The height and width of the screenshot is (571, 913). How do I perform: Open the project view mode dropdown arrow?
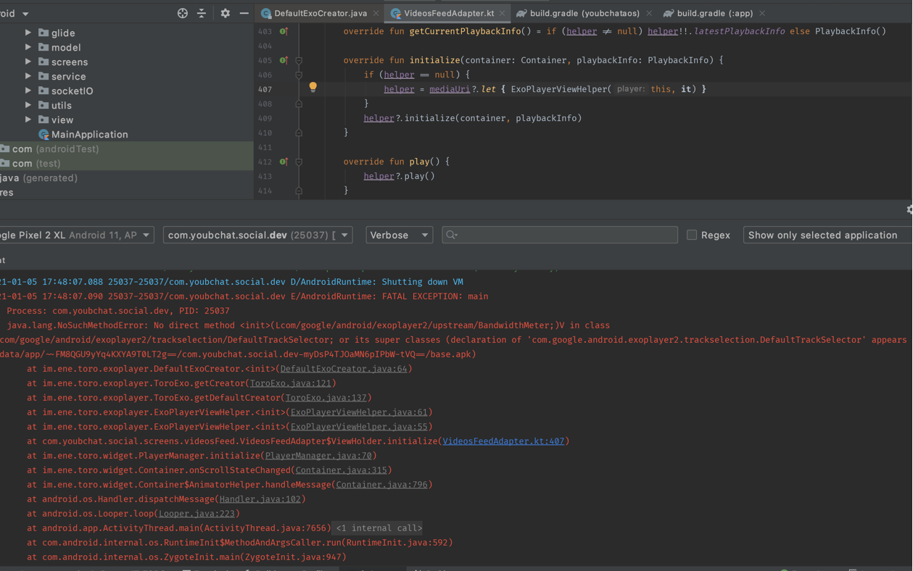[25, 14]
